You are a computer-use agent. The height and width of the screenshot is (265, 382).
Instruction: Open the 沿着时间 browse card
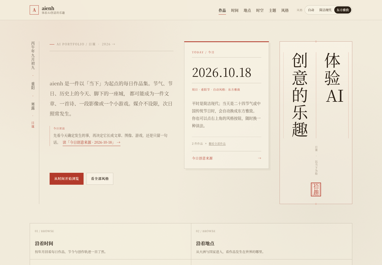pos(110,241)
